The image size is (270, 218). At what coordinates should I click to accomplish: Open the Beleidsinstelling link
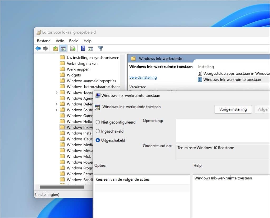click(143, 77)
